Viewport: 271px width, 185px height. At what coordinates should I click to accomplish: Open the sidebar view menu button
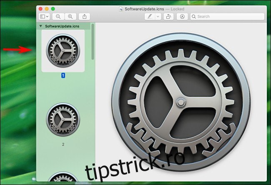(44, 17)
